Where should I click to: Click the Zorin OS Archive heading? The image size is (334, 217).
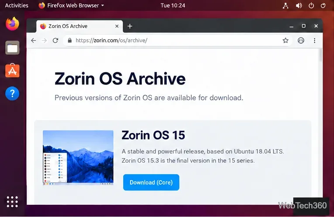(x=120, y=79)
